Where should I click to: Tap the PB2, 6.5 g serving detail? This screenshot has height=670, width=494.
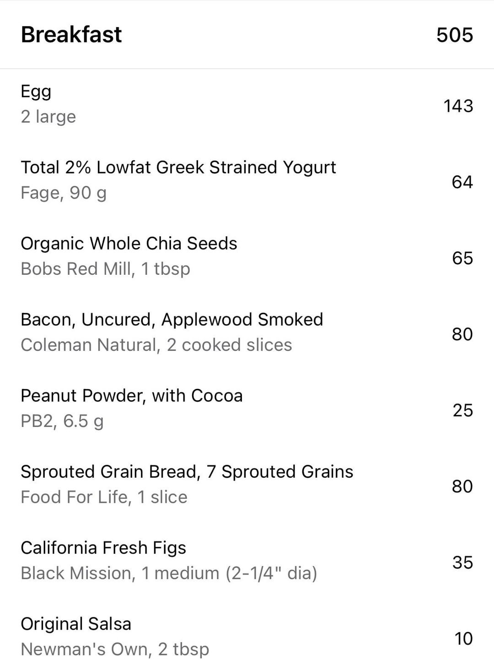(62, 421)
